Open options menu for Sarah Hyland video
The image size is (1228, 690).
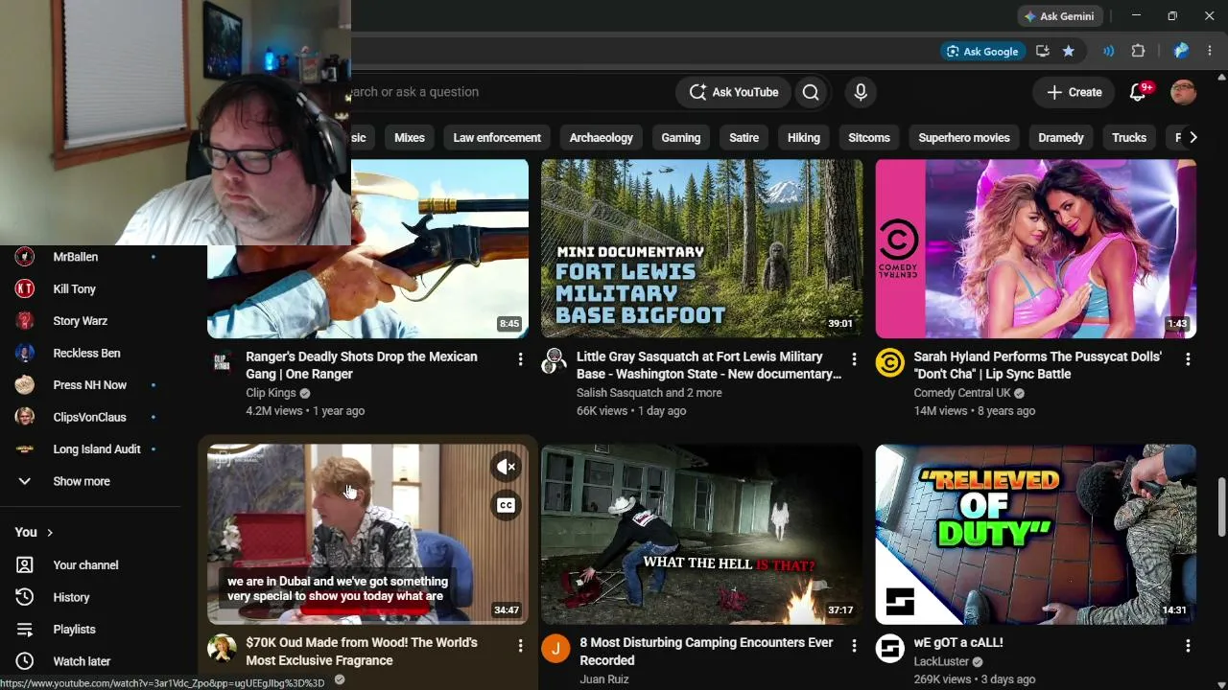point(1188,359)
